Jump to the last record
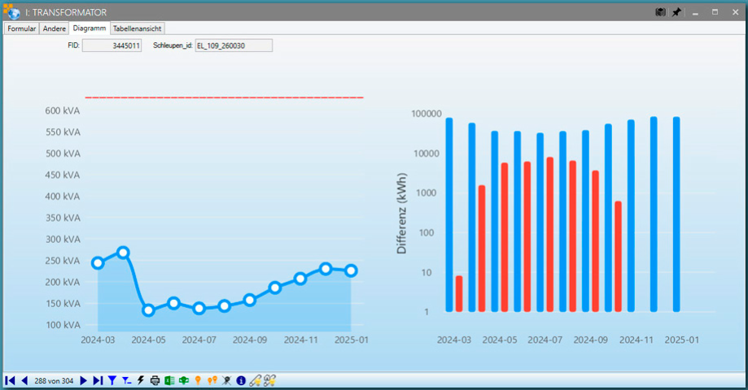Screen dimensions: 748x390 pyautogui.click(x=98, y=380)
